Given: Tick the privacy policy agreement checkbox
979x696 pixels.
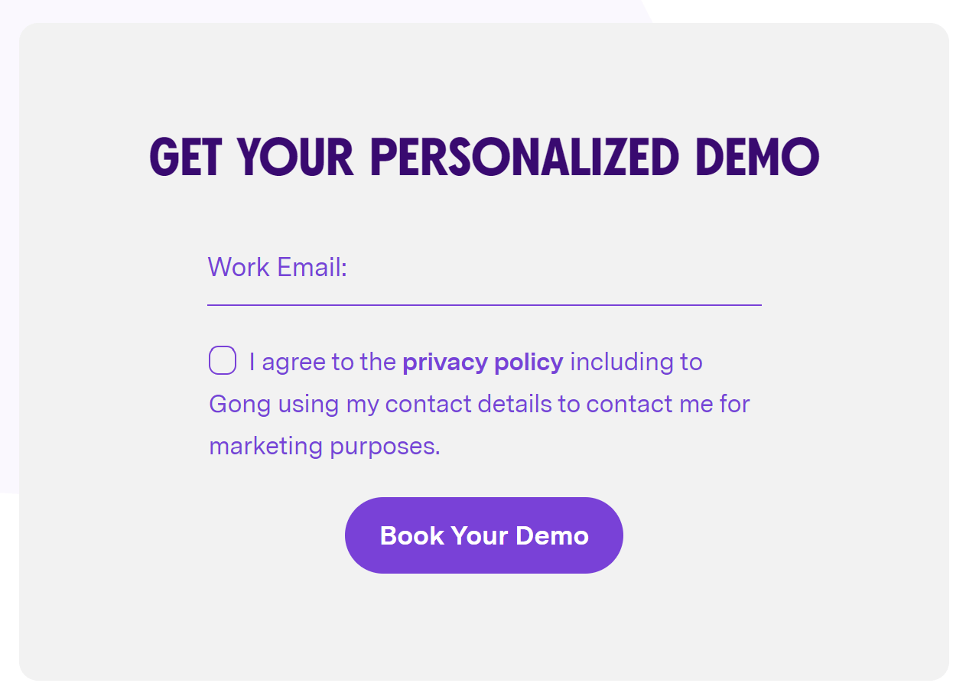Looking at the screenshot, I should [223, 360].
